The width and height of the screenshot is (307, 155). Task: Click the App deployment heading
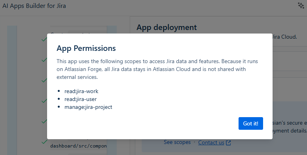(x=167, y=27)
